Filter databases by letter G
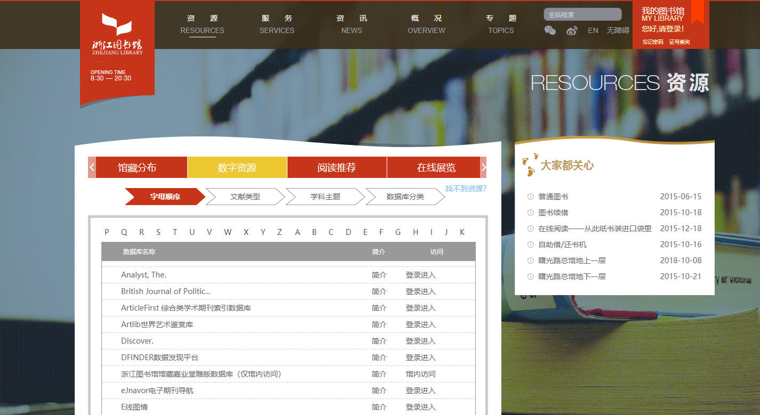Viewport: 760px width, 415px height. [398, 232]
